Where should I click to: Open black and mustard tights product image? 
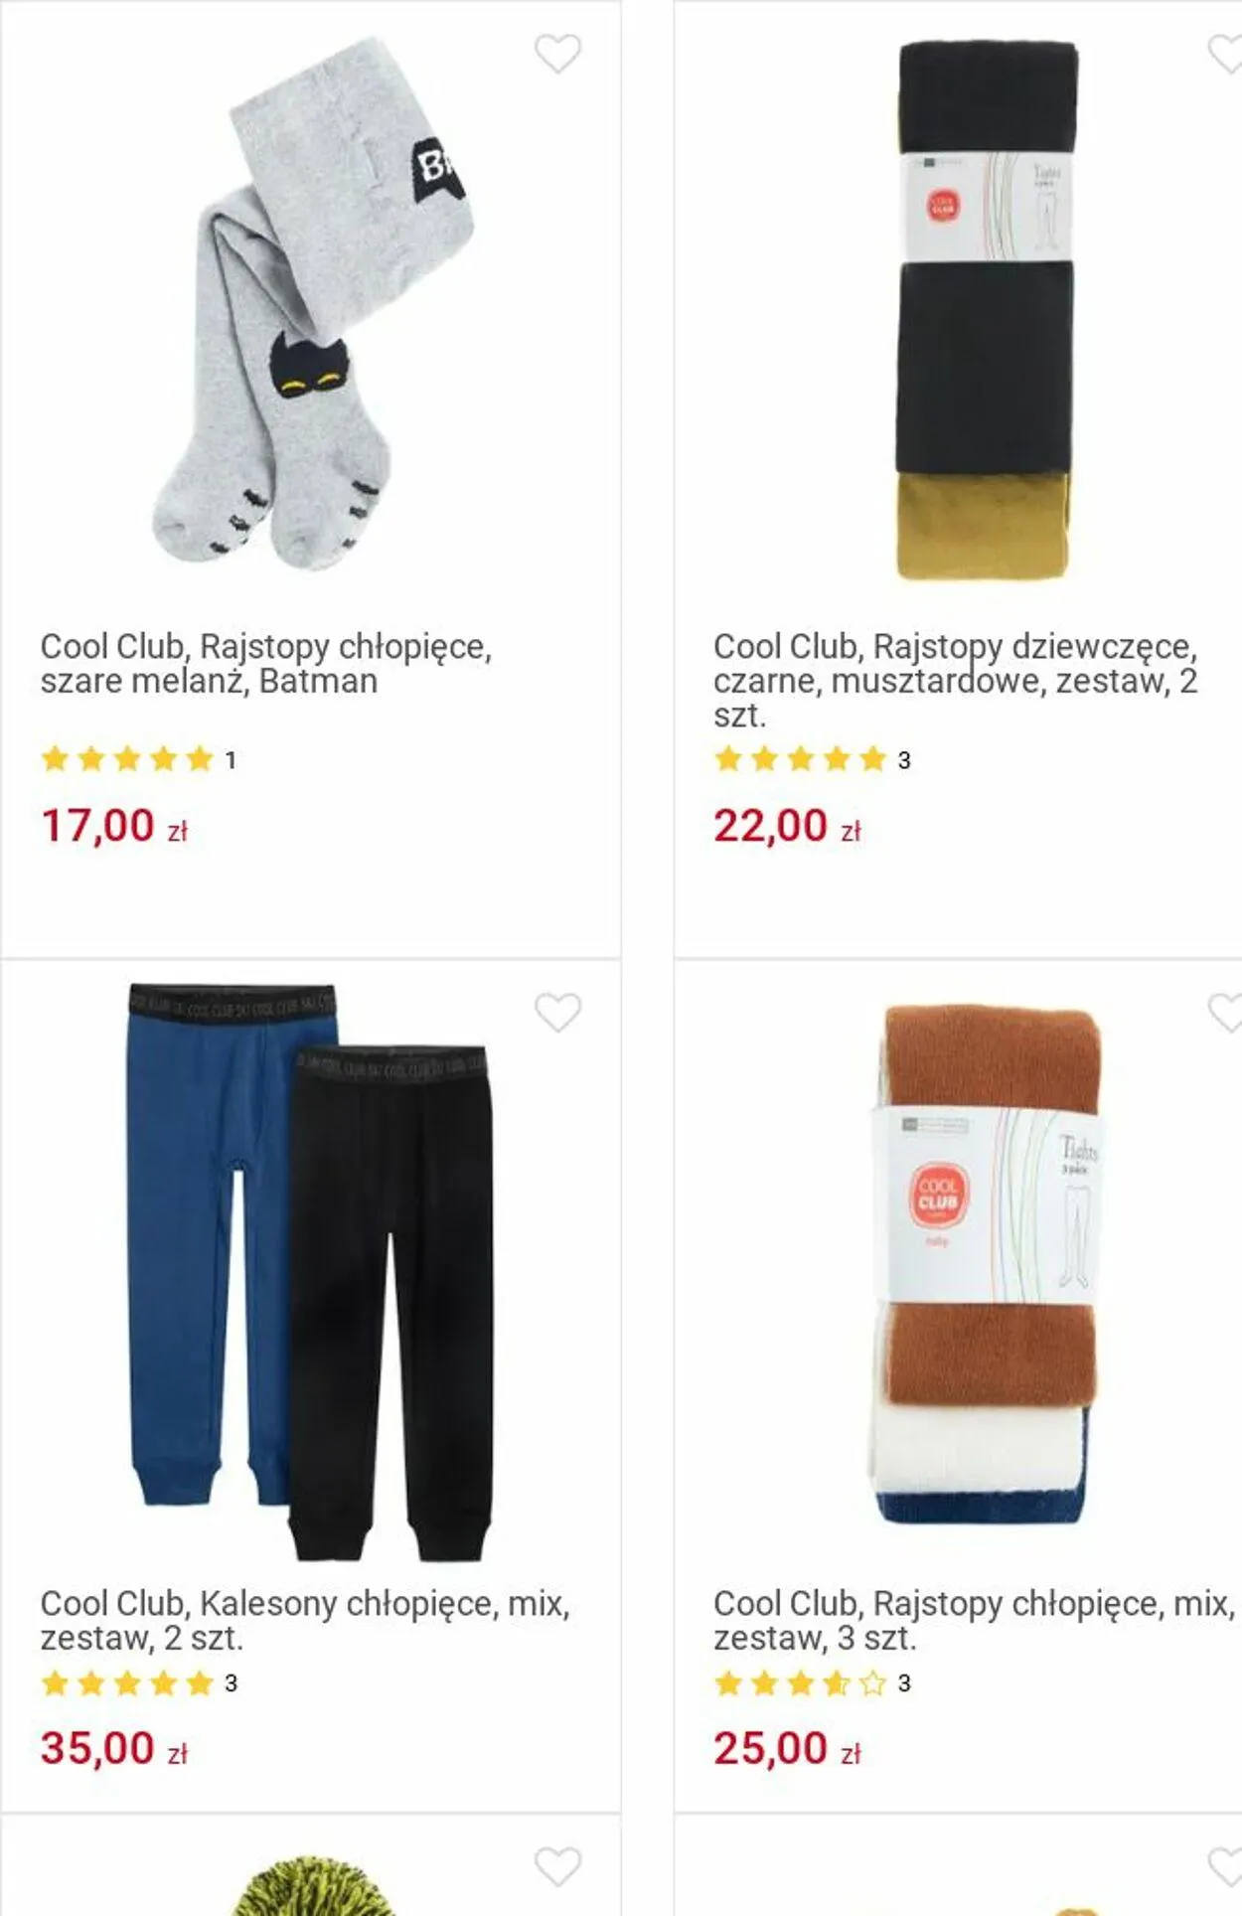click(985, 310)
